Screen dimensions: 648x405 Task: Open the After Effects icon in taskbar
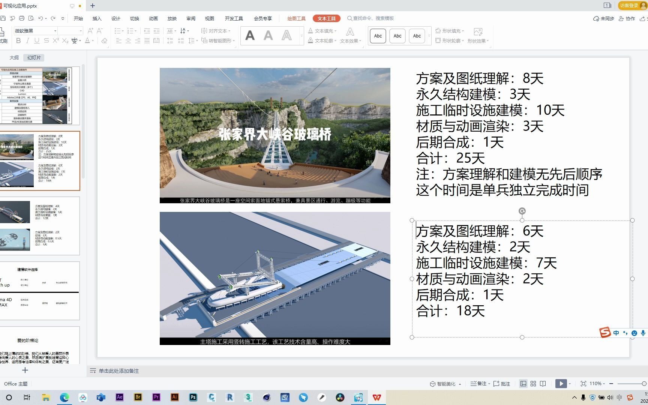tap(120, 397)
